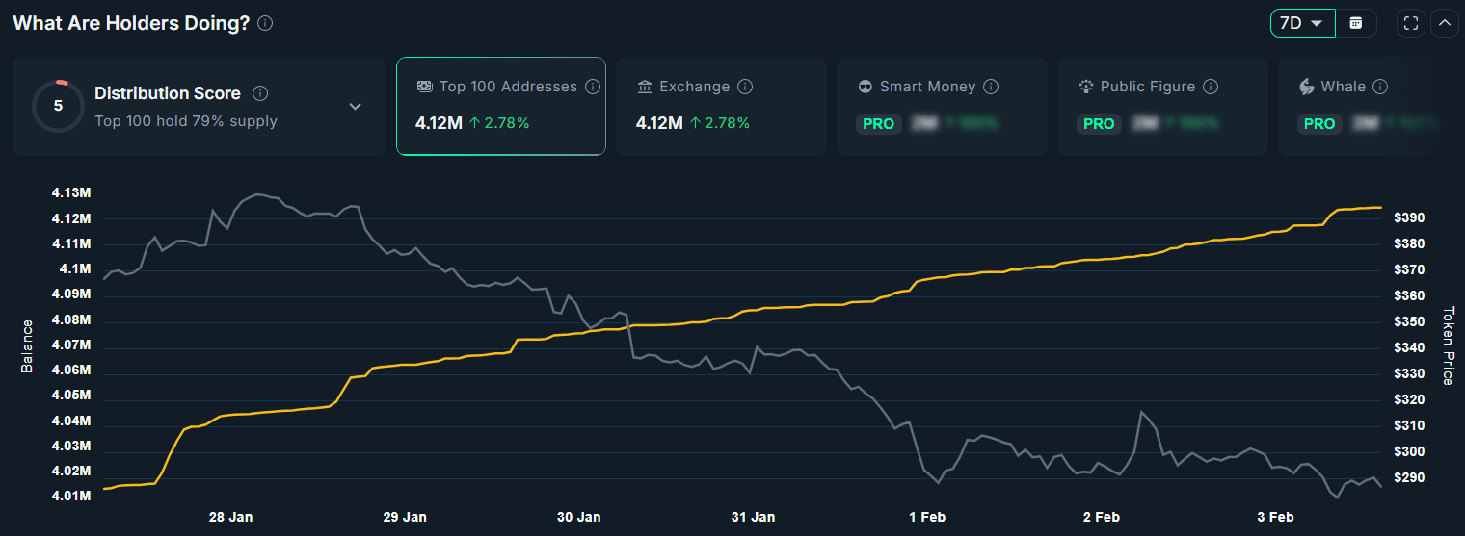The image size is (1465, 536).
Task: Click info icon next to Smart Money
Action: click(x=991, y=87)
